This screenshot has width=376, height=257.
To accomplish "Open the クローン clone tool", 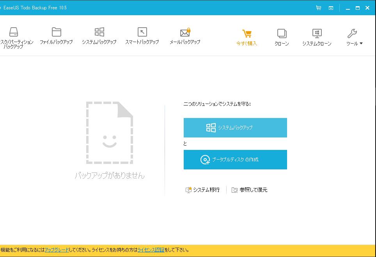I will click(x=282, y=37).
